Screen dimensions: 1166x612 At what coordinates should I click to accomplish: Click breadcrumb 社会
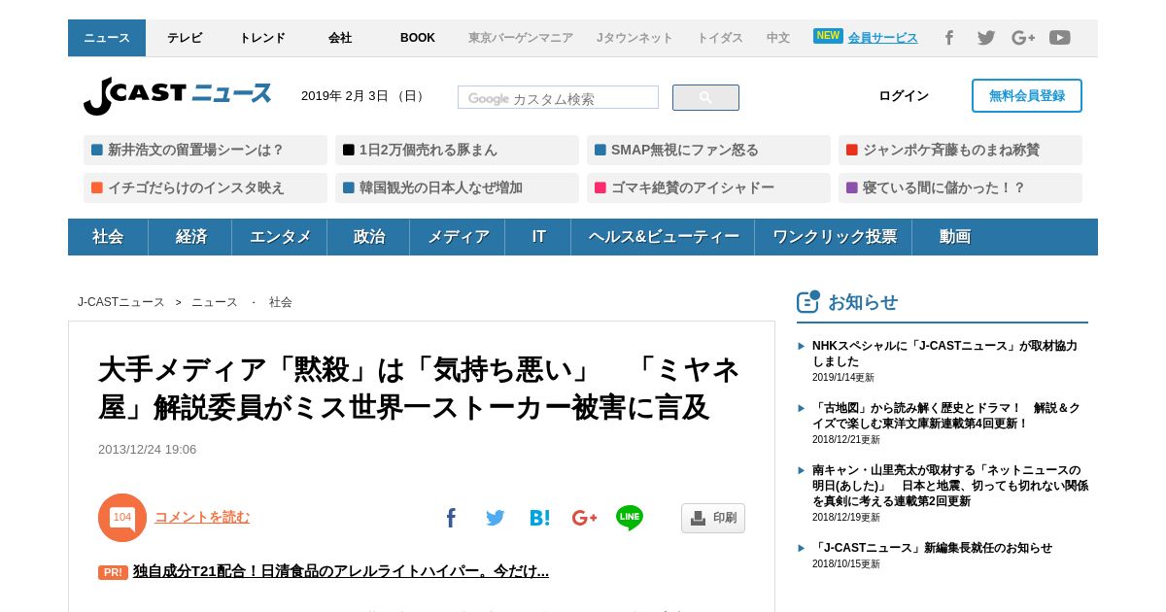pyautogui.click(x=281, y=302)
